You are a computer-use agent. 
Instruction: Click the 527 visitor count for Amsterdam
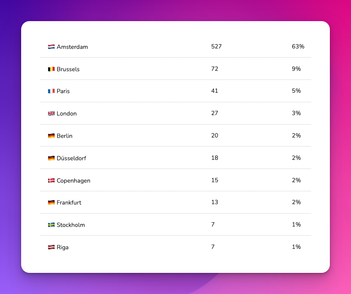tap(216, 46)
